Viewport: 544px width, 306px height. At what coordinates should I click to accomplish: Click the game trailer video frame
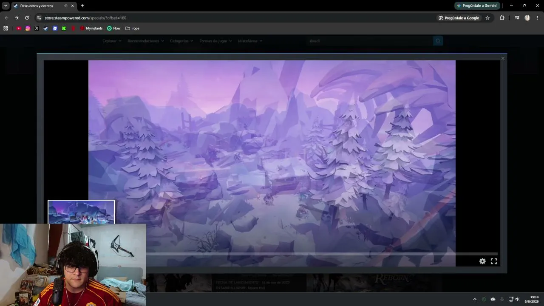pyautogui.click(x=272, y=163)
